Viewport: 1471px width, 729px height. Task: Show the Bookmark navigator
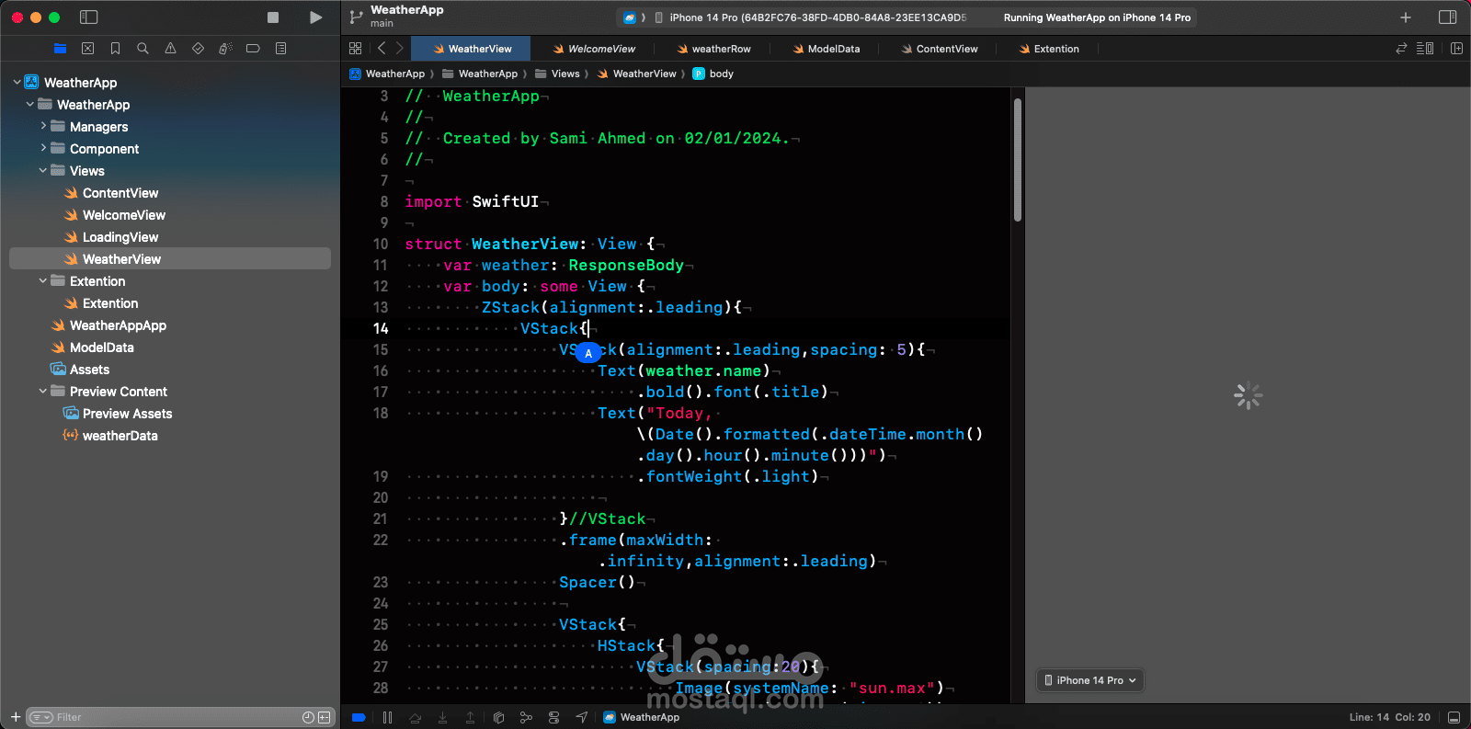click(115, 49)
